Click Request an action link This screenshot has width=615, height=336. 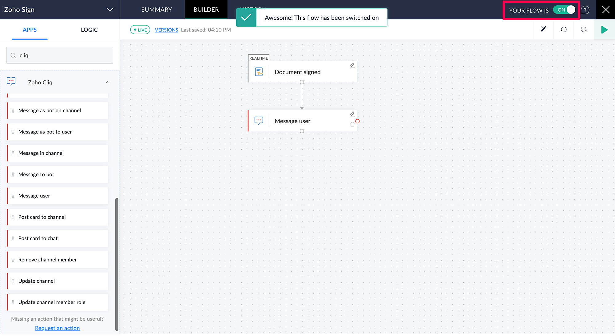tap(57, 328)
